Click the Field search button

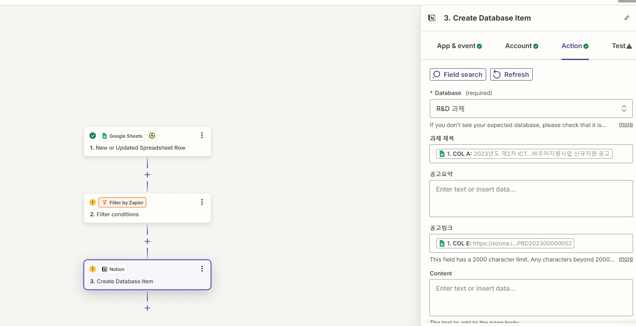(458, 74)
